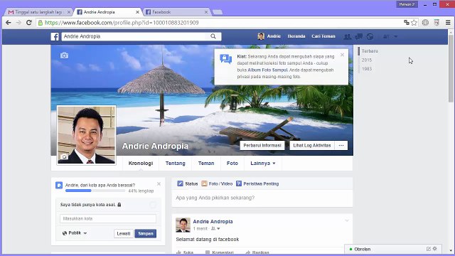The height and width of the screenshot is (256, 455).
Task: Click cover photo camera icon
Action: [65, 55]
